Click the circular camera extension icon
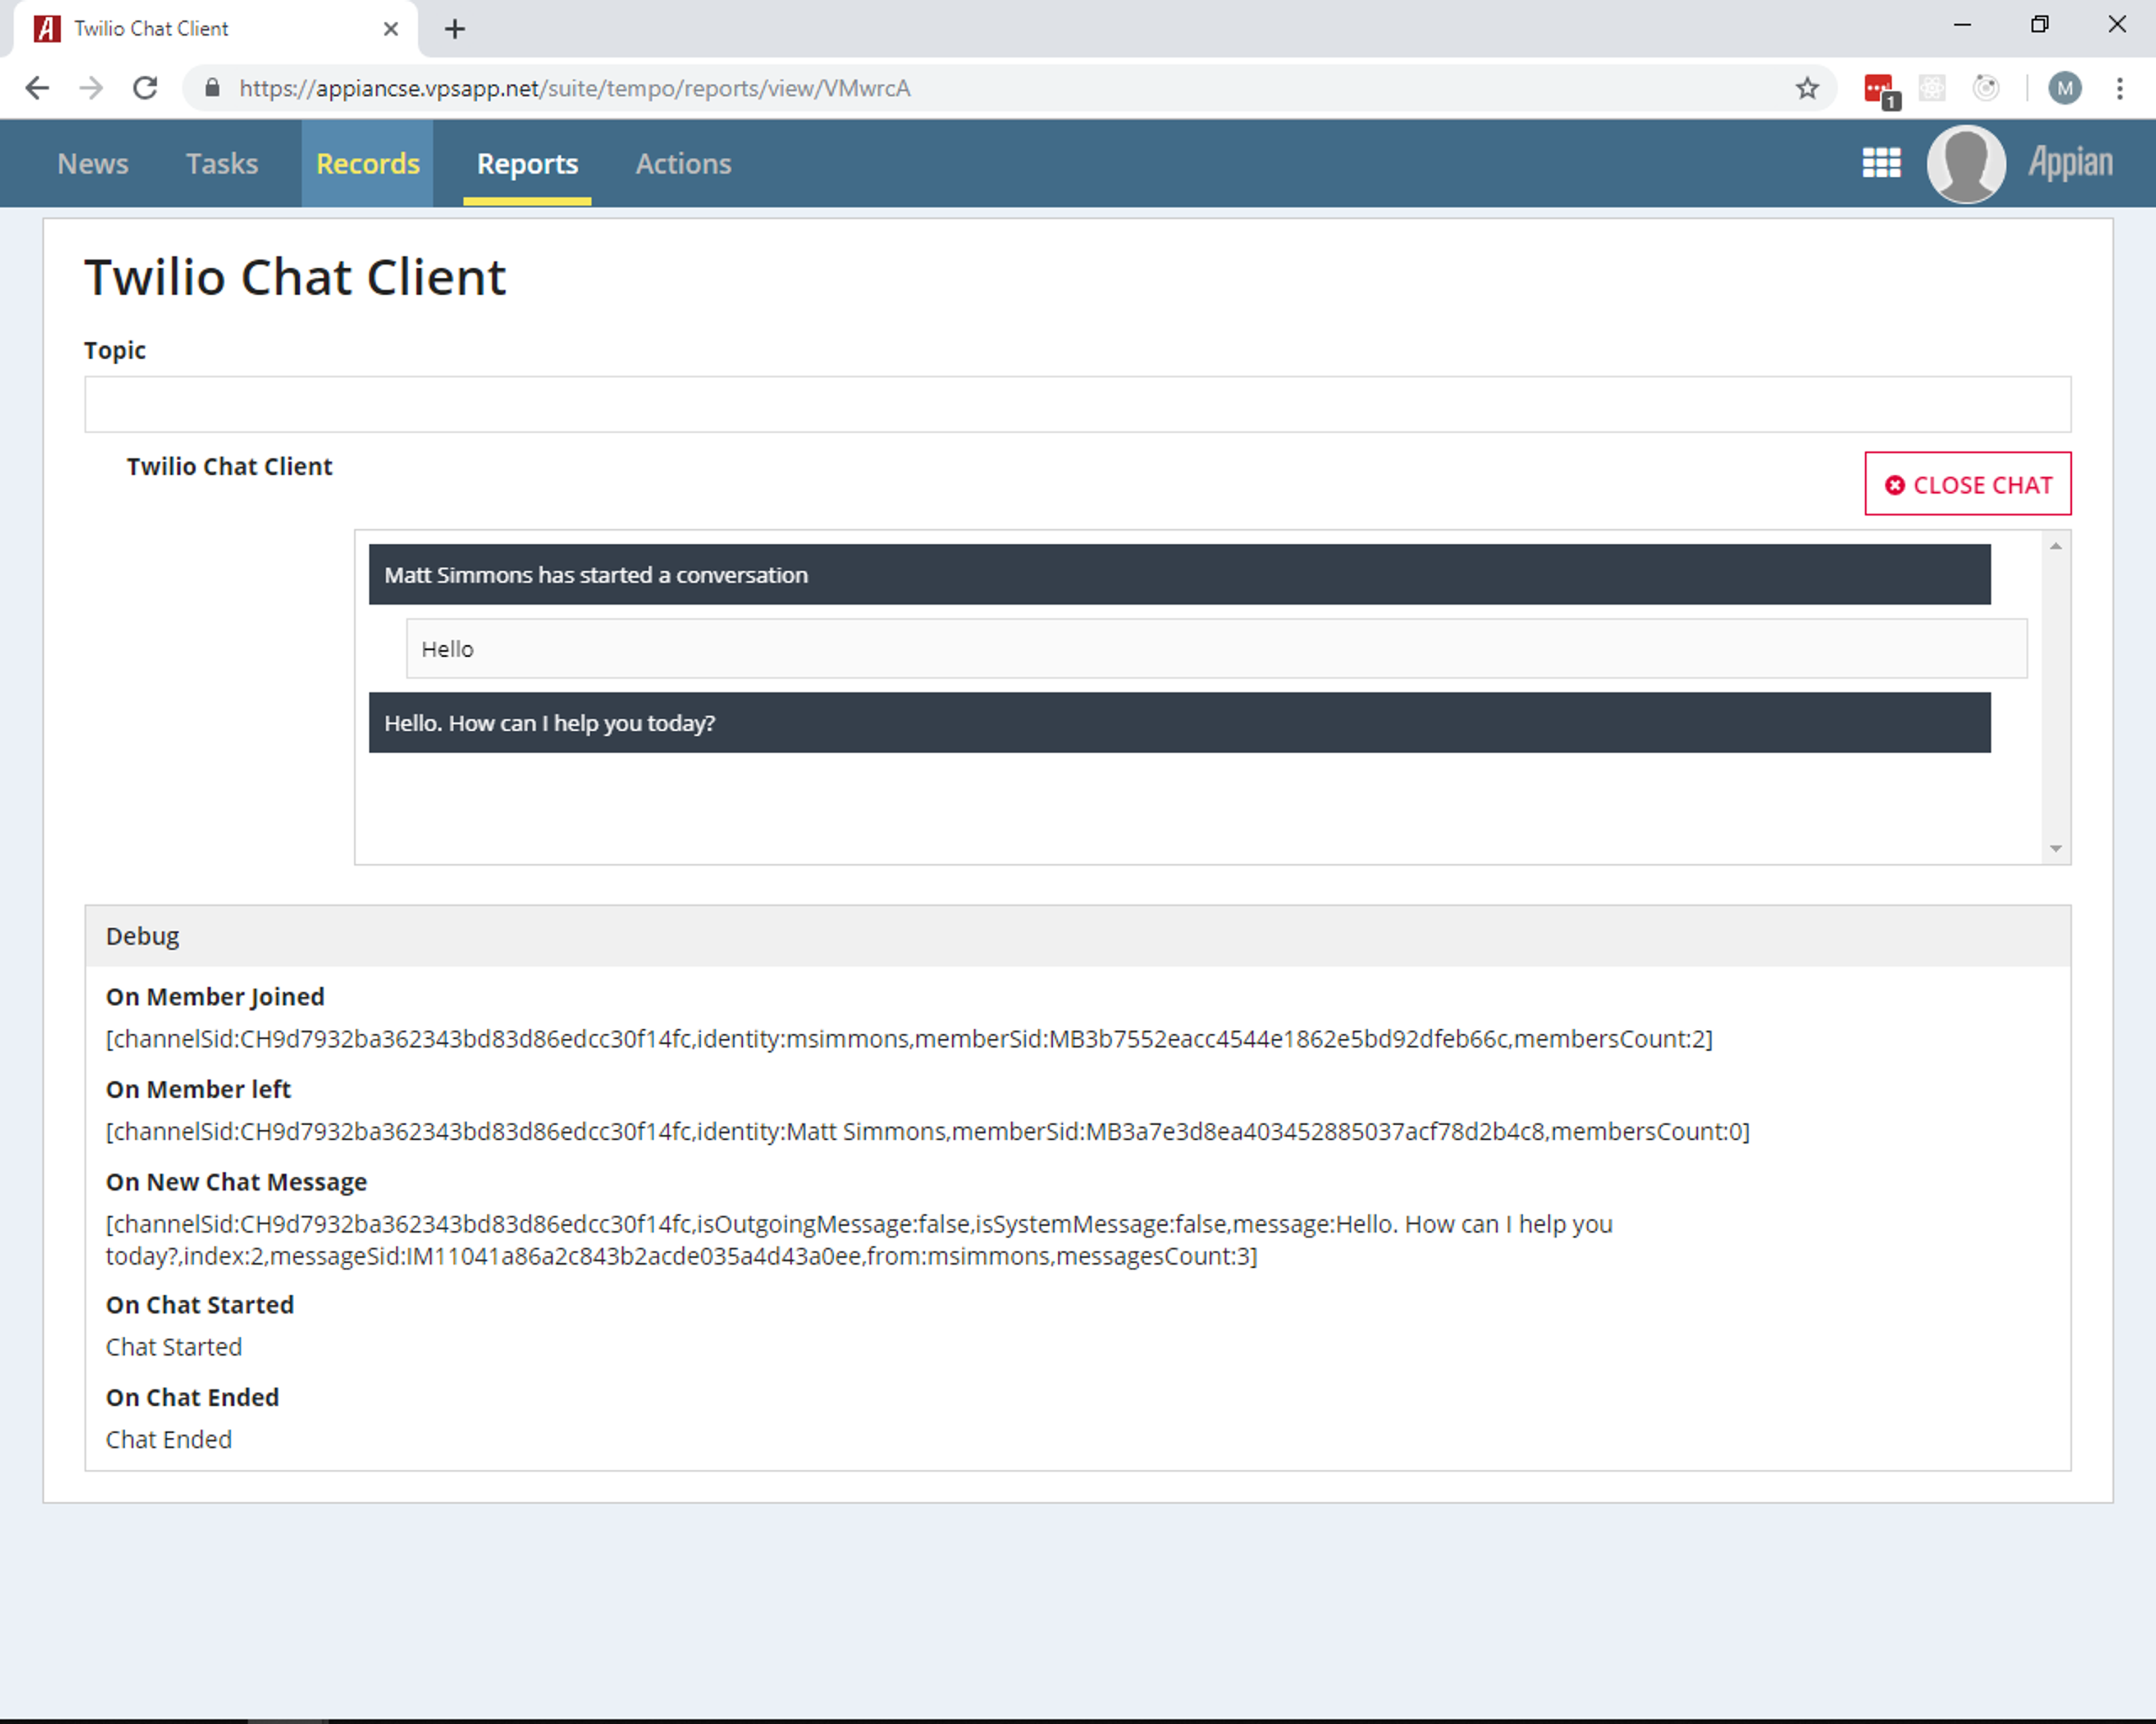The height and width of the screenshot is (1724, 2156). pyautogui.click(x=1986, y=88)
